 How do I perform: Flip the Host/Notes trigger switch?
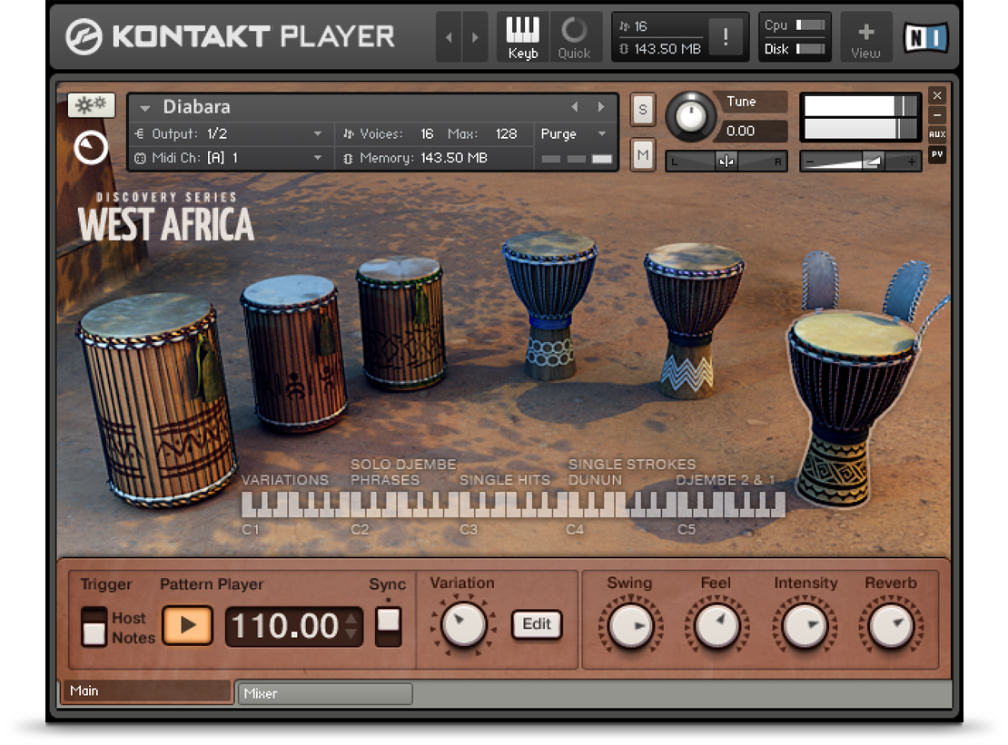coord(94,627)
